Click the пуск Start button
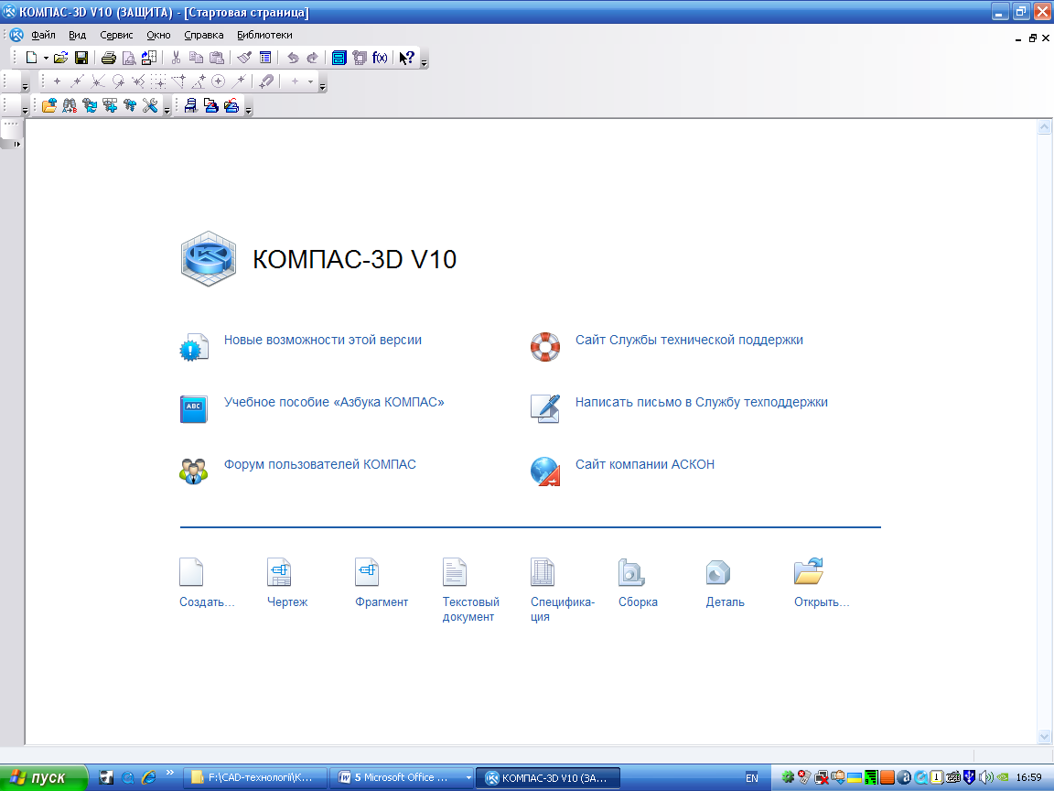 [x=43, y=778]
